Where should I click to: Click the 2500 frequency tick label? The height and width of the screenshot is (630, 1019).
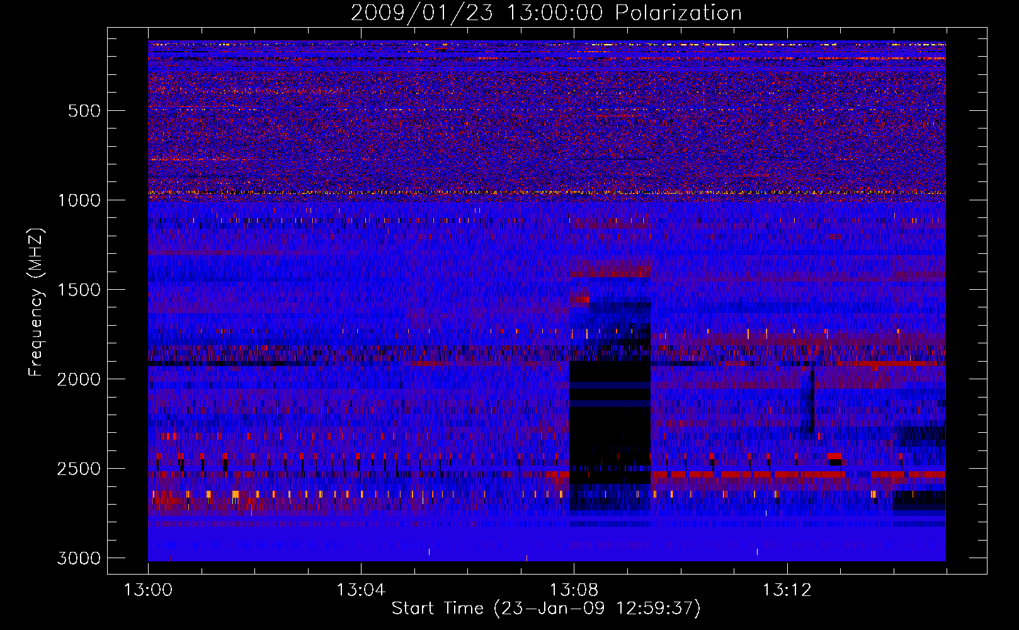tap(79, 469)
